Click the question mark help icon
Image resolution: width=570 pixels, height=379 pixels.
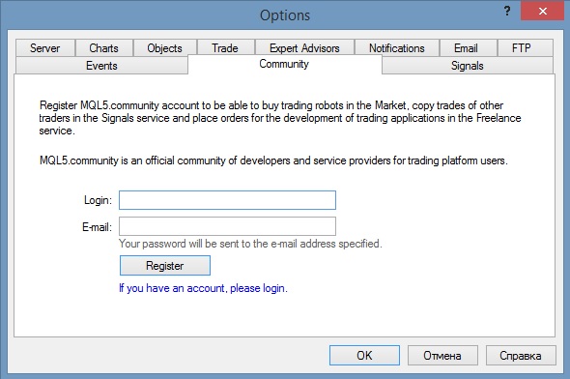coord(507,11)
